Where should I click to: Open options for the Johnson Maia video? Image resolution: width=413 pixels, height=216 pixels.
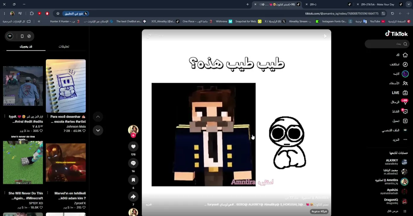pos(48,116)
